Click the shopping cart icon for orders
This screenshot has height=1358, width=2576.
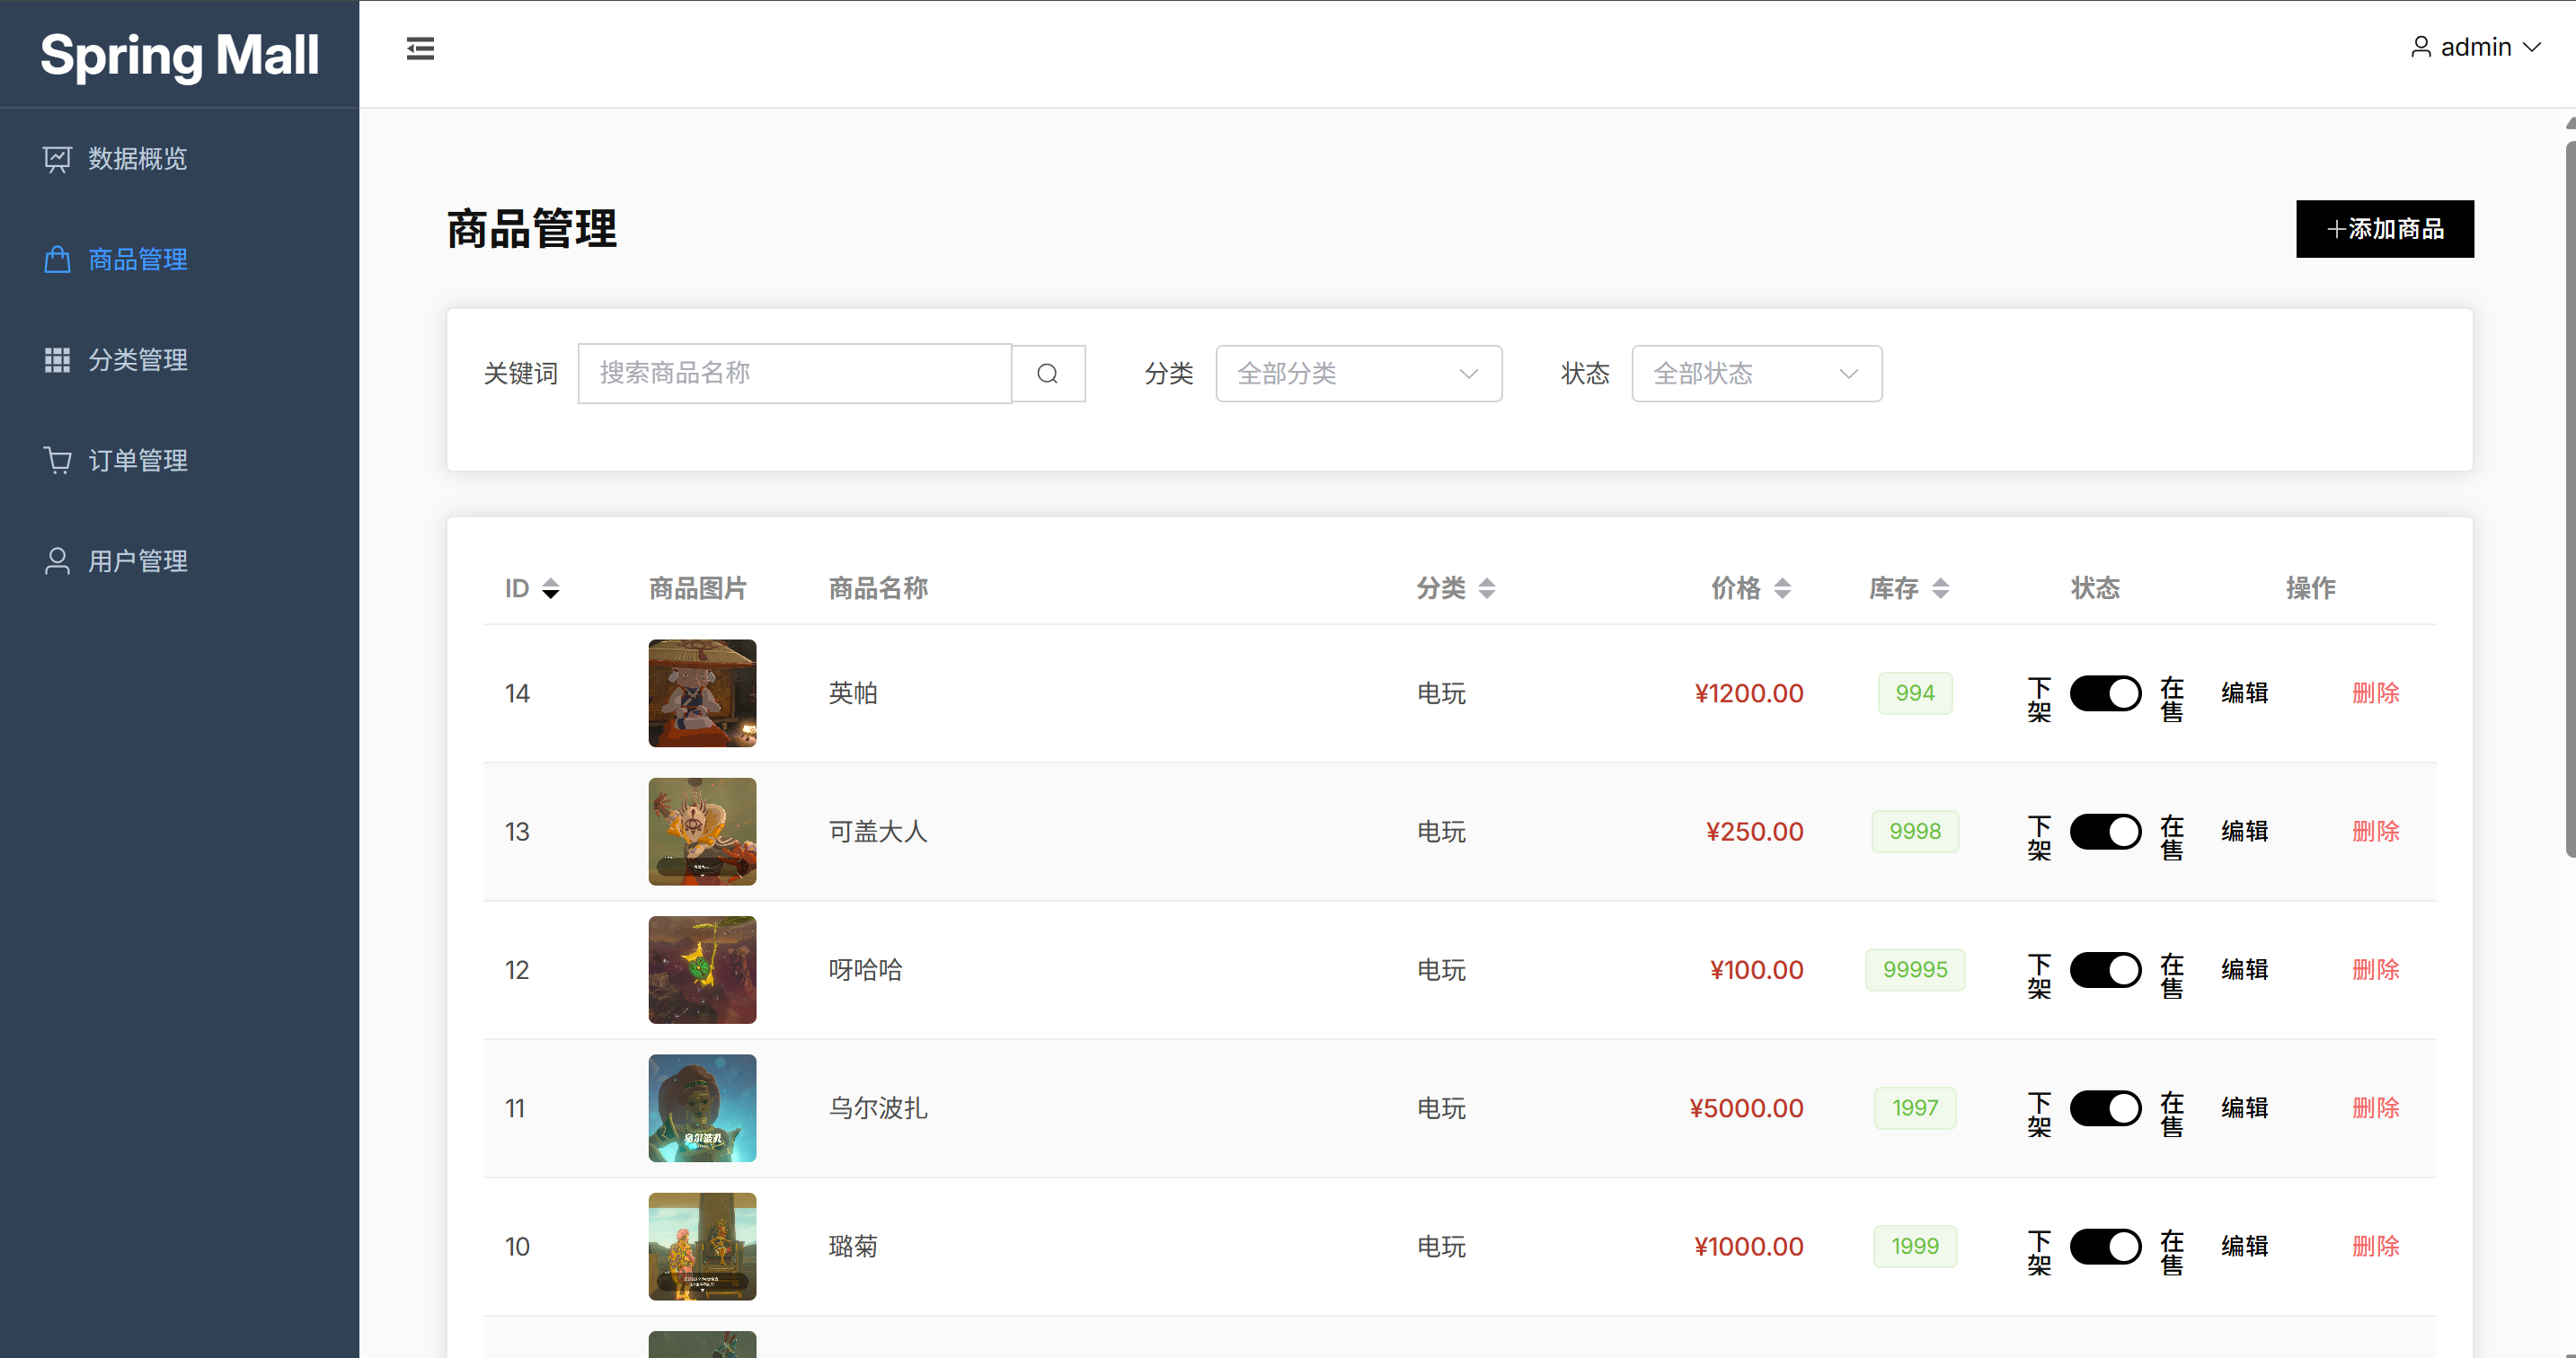coord(57,460)
